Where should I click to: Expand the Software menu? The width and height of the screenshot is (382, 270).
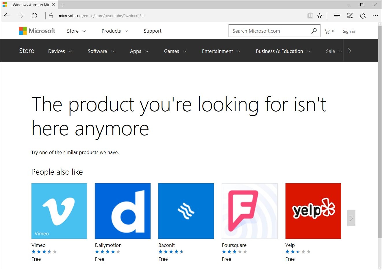101,51
